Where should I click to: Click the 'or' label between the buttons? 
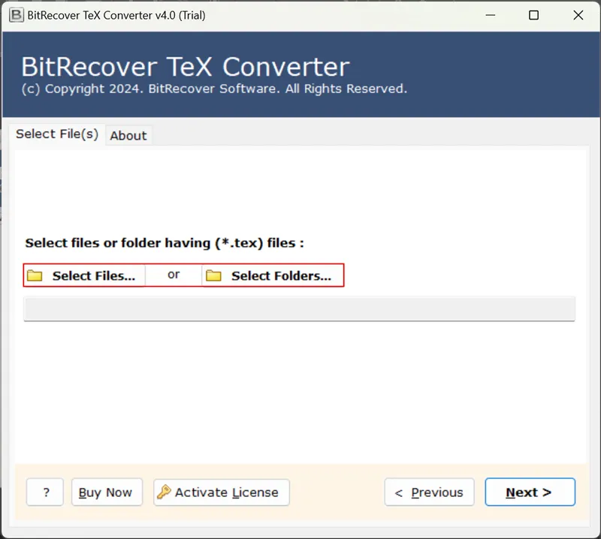click(173, 275)
